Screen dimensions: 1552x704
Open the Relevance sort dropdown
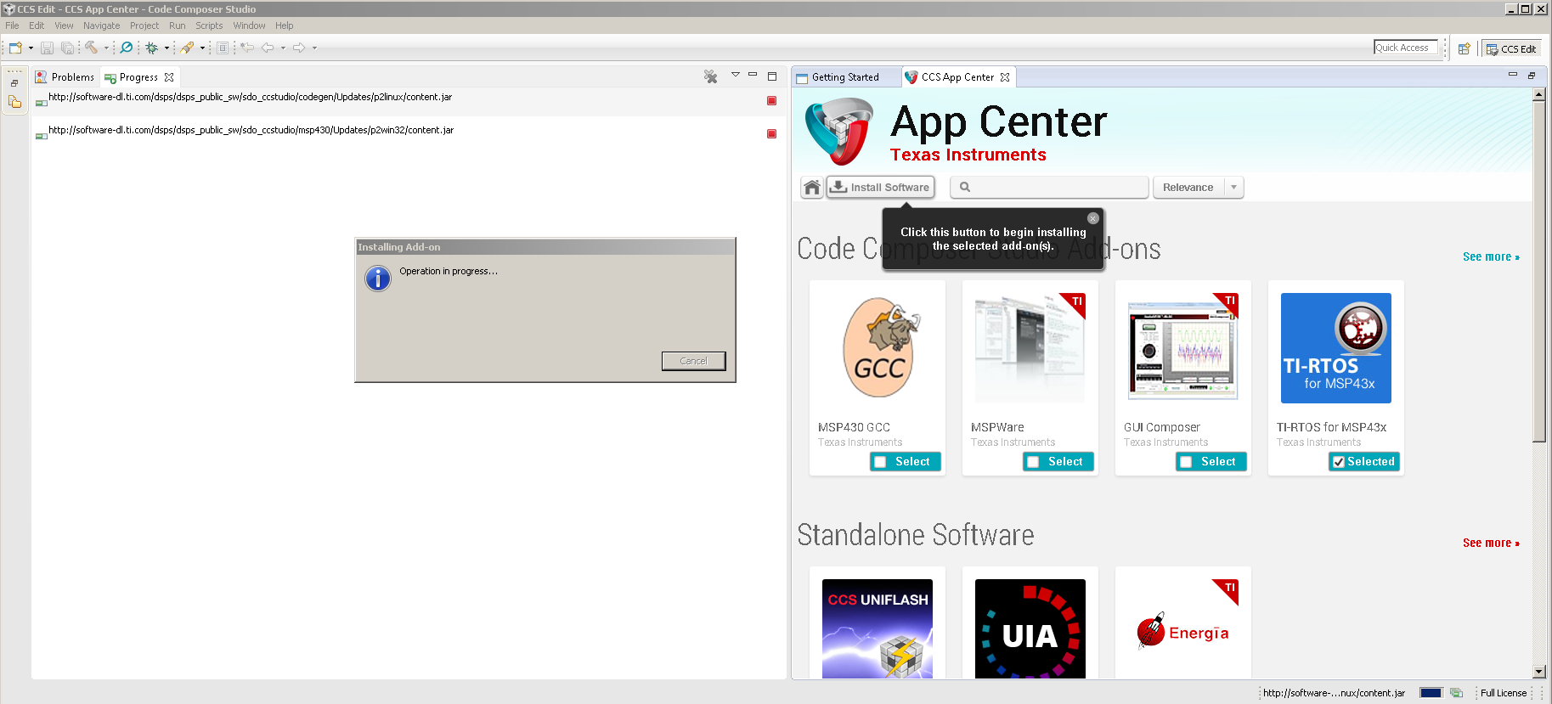(1198, 188)
